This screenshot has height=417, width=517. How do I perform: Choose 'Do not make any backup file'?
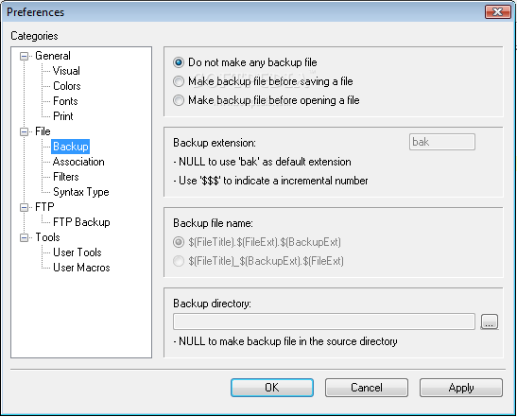246,62
